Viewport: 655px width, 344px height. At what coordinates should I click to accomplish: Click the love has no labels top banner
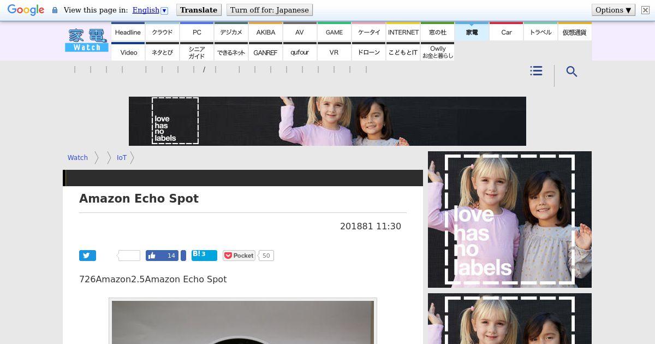click(x=327, y=121)
